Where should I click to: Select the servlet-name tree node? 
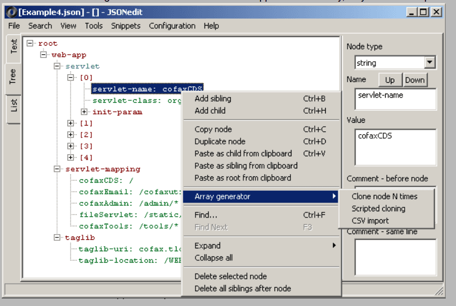(147, 89)
